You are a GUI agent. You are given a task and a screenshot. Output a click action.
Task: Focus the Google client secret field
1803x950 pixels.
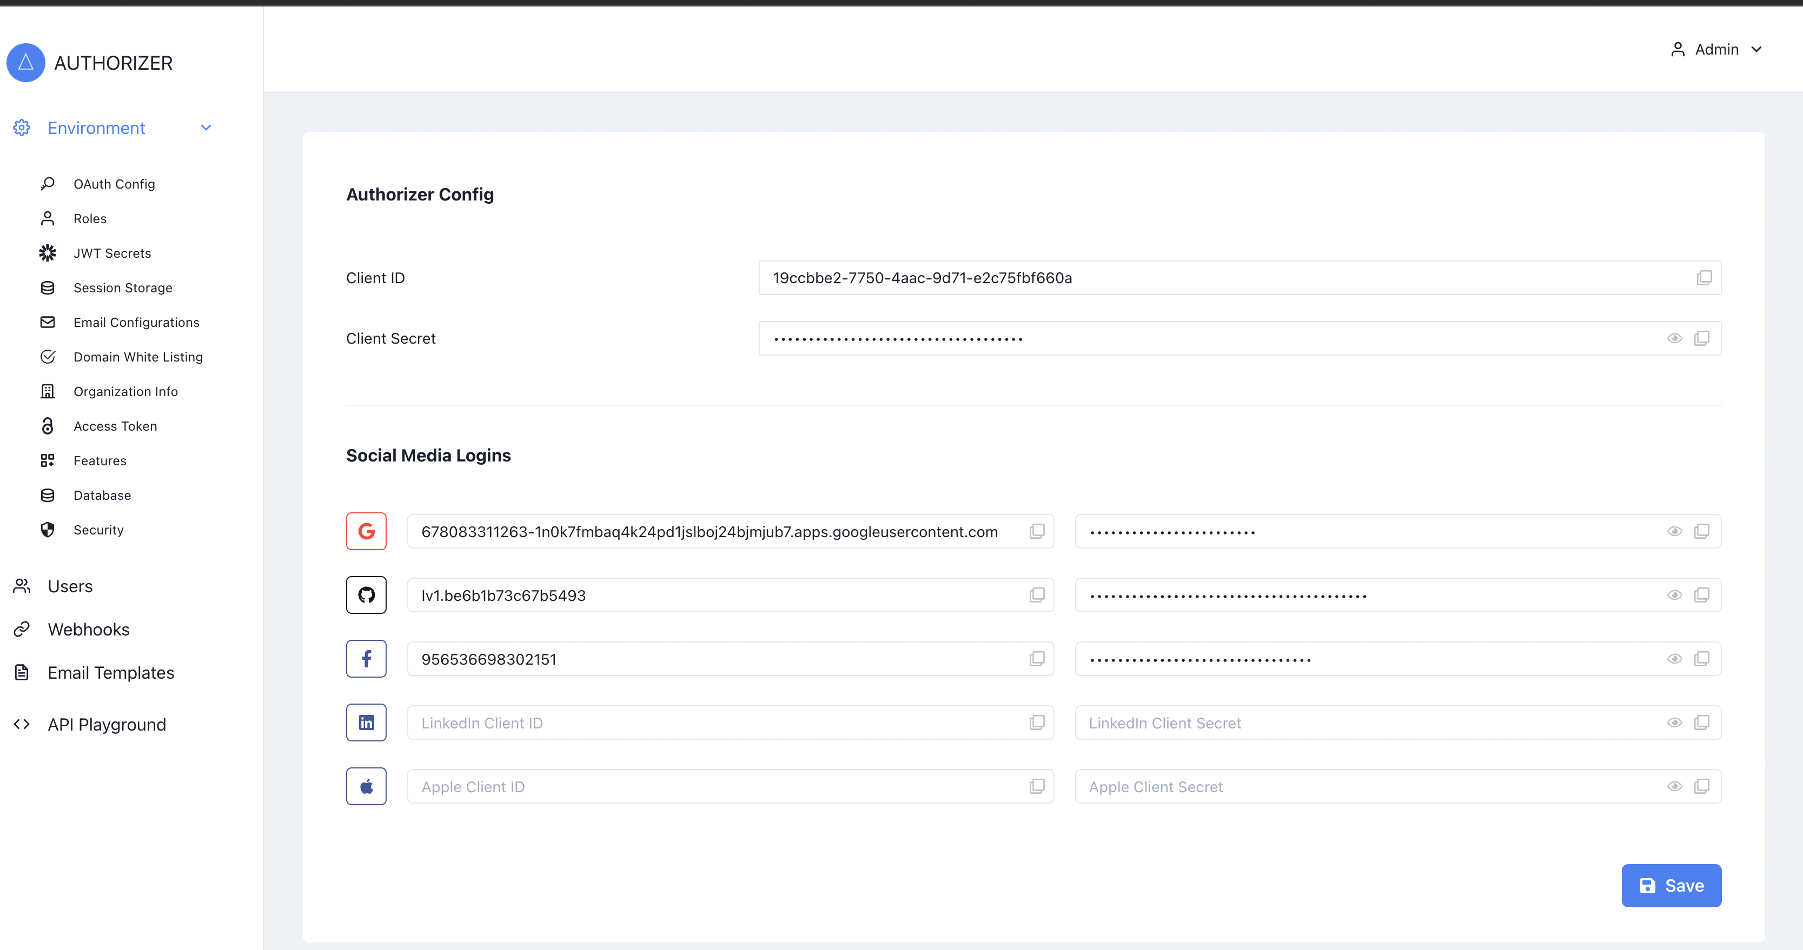1398,532
